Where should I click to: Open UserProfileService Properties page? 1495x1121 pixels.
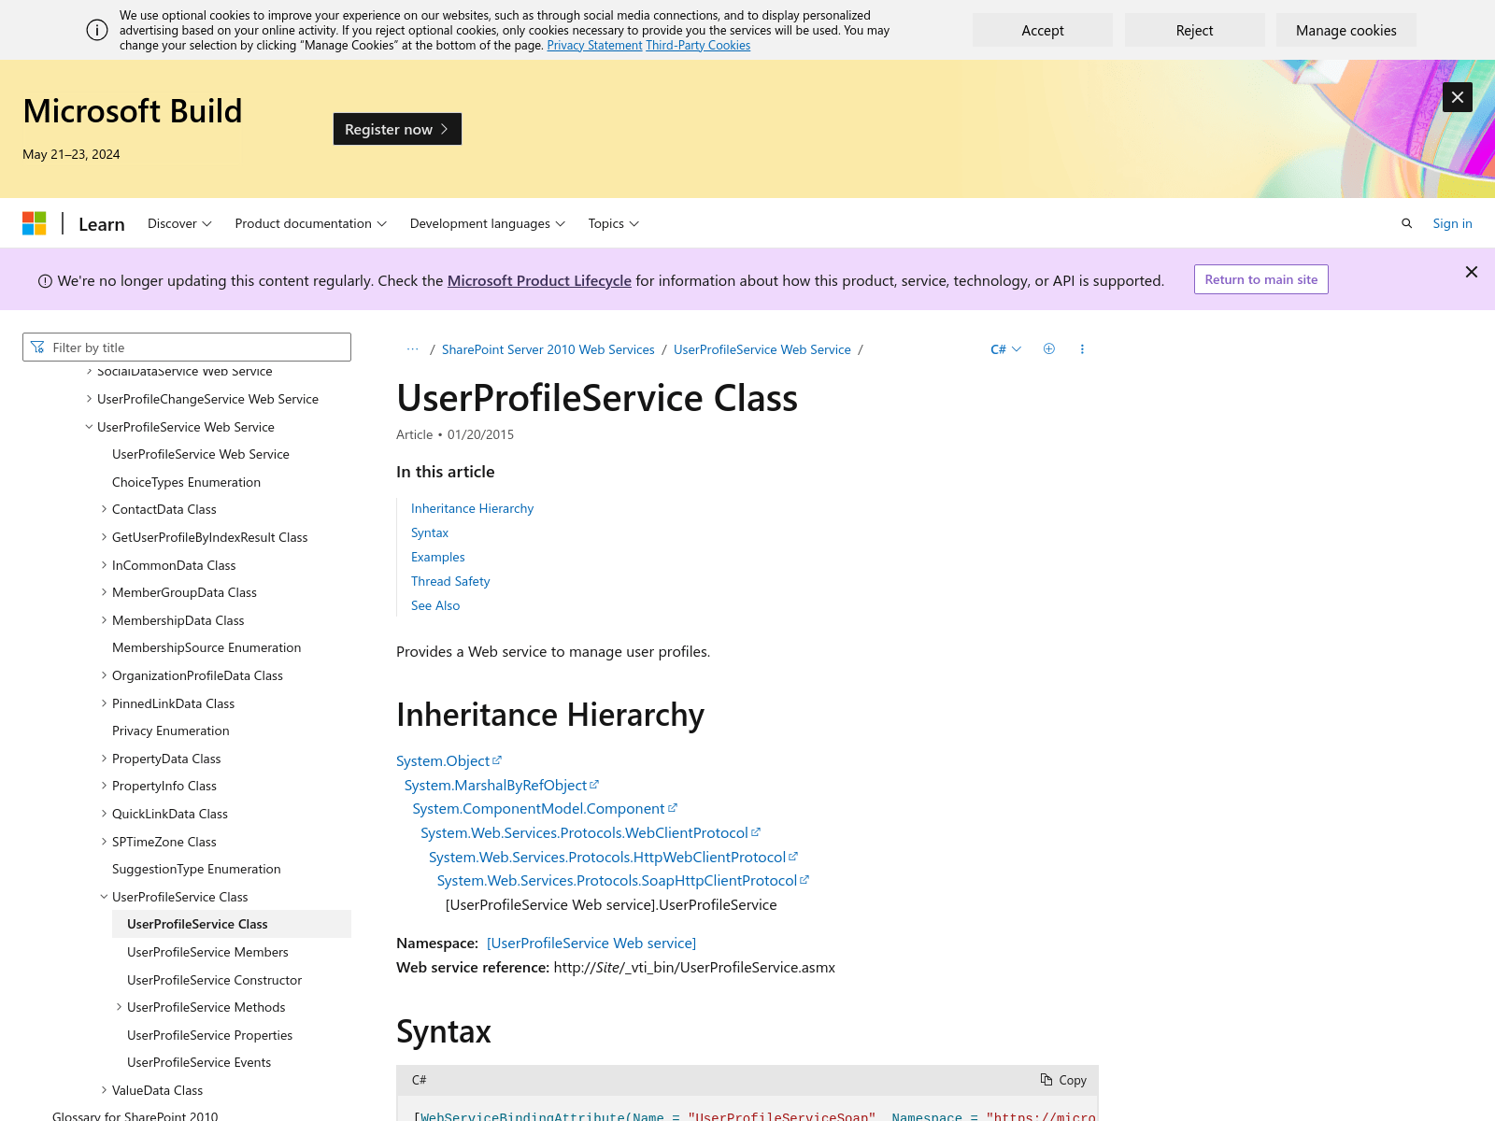209,1035
